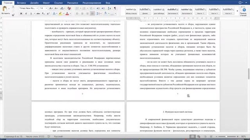Screen dimensions: 250x140
Task: Toggle justify text alignment
Action: (92, 14)
